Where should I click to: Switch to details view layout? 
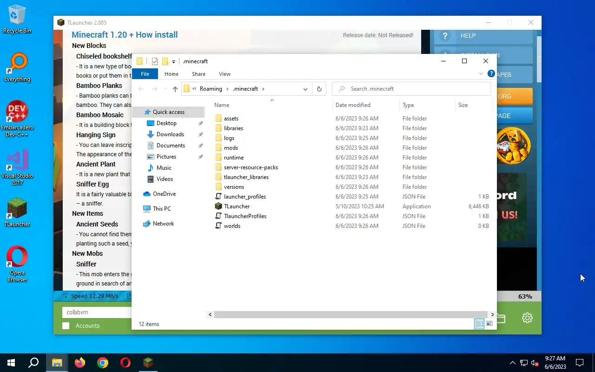479,324
